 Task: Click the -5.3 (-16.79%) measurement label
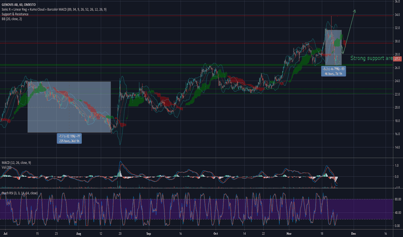point(333,71)
